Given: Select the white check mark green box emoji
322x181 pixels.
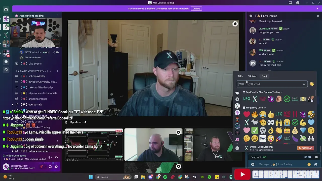Looking at the screenshot, I should 255,130.
